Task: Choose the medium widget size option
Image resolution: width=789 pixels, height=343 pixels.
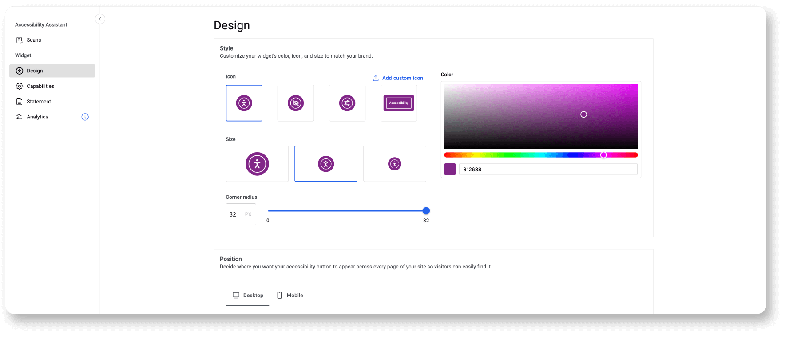Action: (x=325, y=164)
